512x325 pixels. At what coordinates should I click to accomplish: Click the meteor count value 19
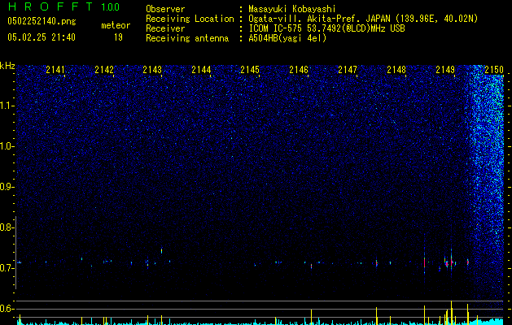118,37
